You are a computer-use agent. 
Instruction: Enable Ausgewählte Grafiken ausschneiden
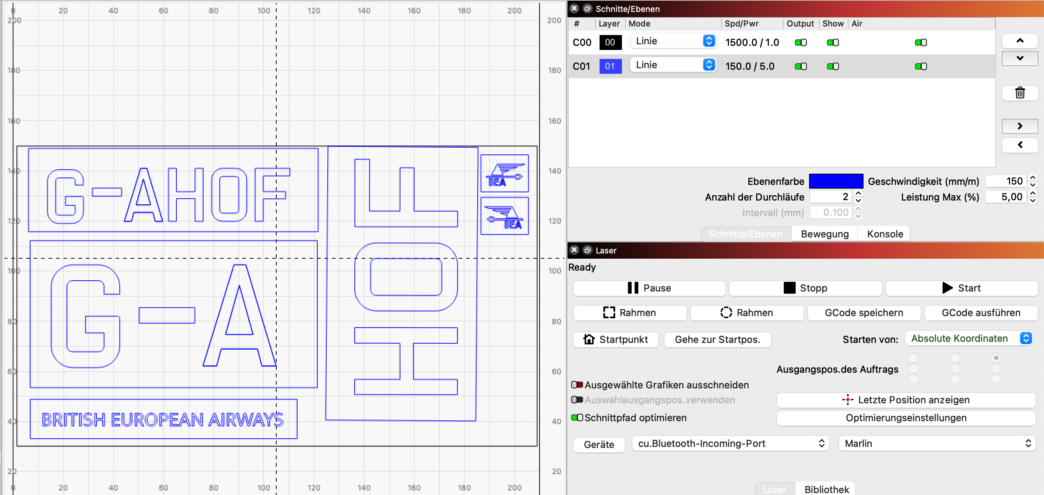[577, 384]
